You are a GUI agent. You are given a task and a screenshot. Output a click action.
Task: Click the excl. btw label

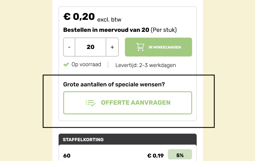coord(109,20)
